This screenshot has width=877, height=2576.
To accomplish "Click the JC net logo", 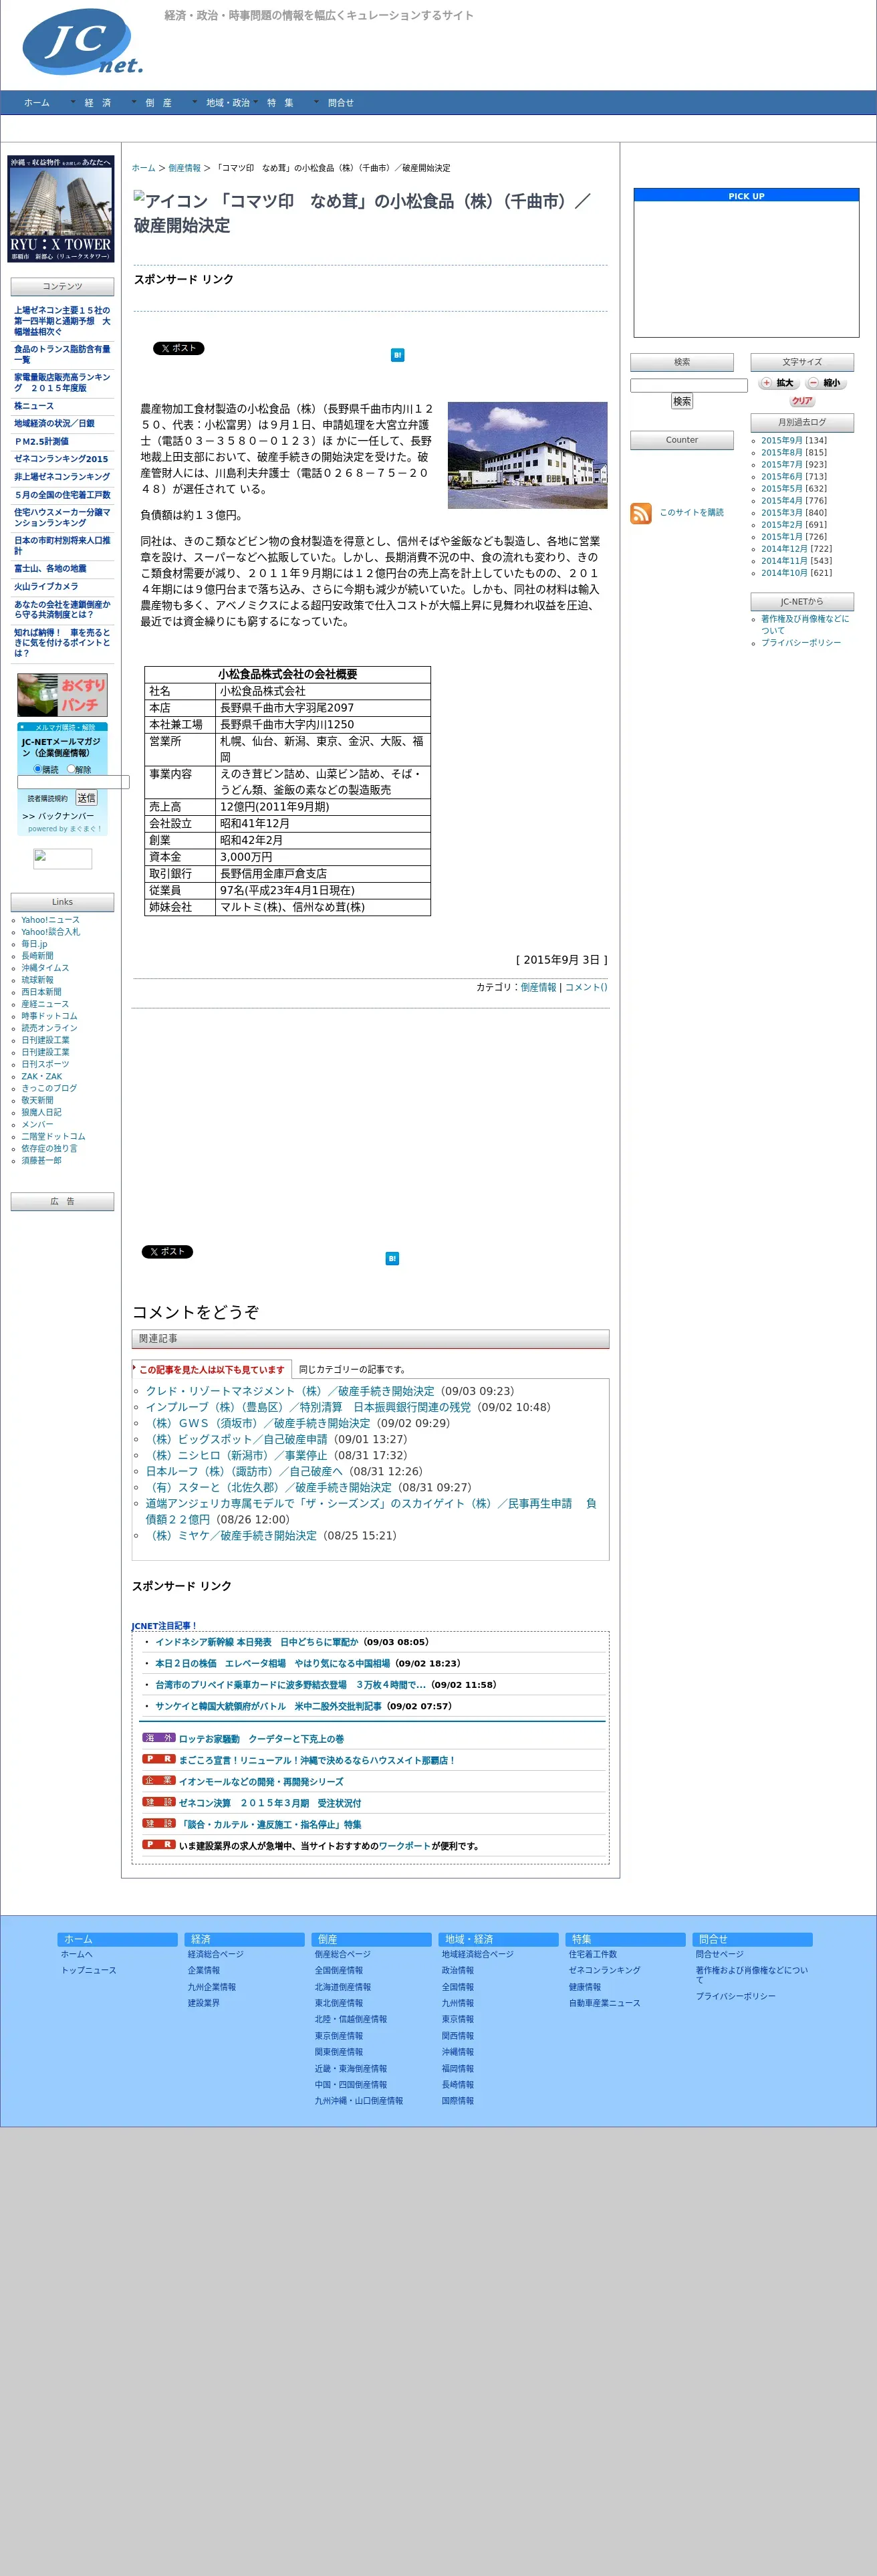I will (82, 43).
